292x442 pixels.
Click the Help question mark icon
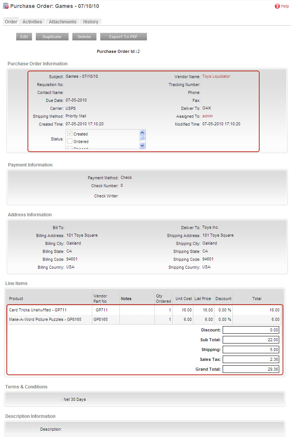(277, 6)
